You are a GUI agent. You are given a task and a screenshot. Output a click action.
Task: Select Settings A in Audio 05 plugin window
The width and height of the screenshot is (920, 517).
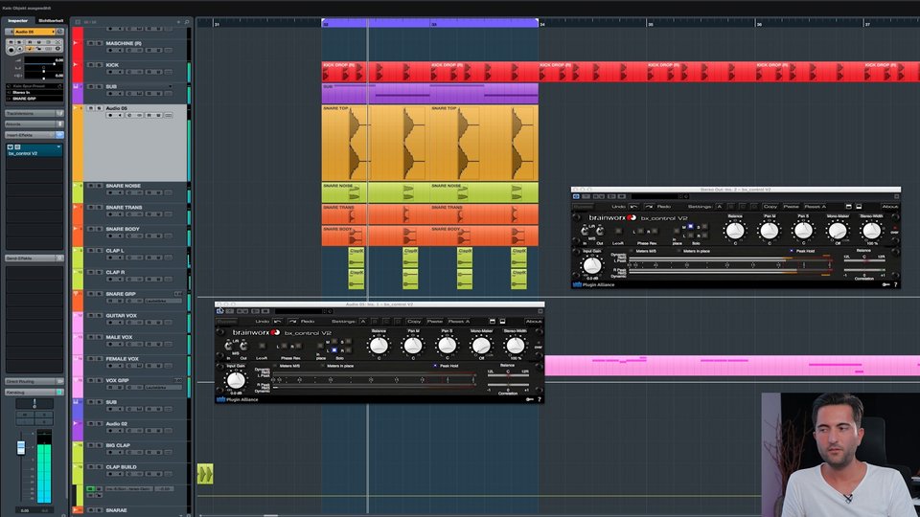pos(363,322)
